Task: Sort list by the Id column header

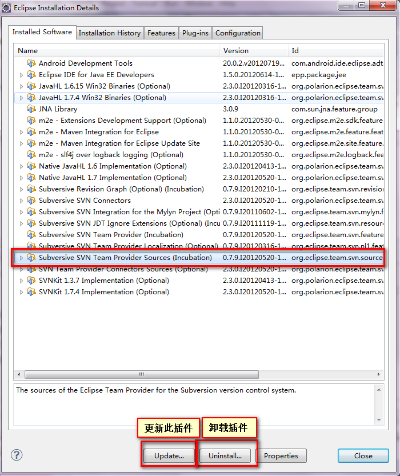Action: pyautogui.click(x=336, y=51)
